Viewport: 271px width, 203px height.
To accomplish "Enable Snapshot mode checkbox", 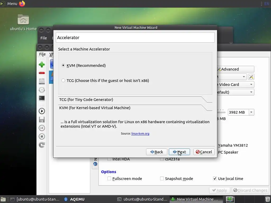I will click(x=162, y=178).
